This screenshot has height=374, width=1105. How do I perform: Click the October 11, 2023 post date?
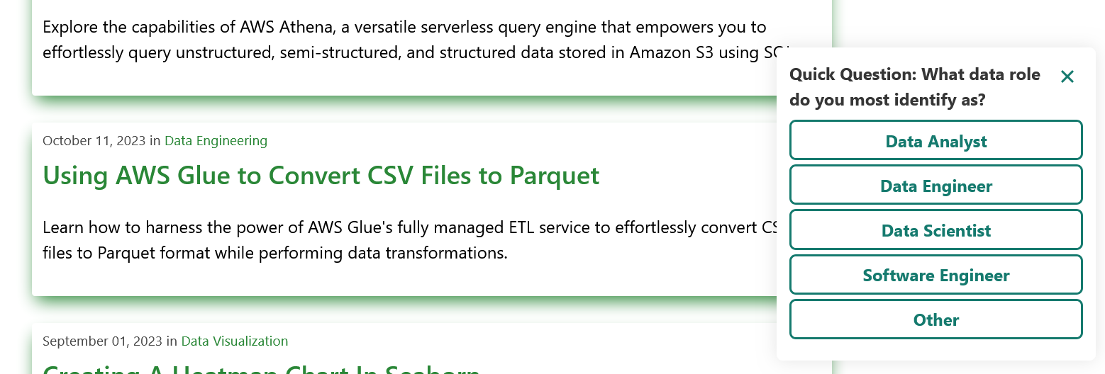pyautogui.click(x=94, y=141)
